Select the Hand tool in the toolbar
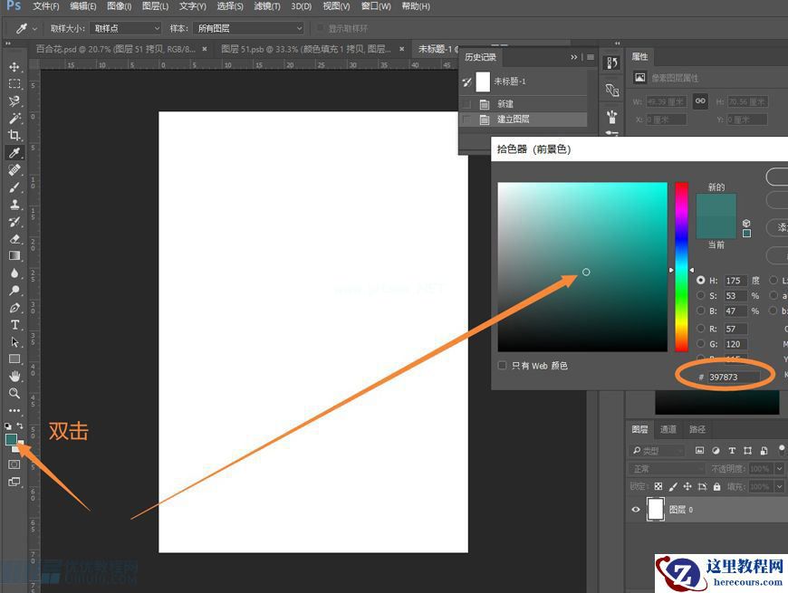Image resolution: width=788 pixels, height=593 pixels. pos(13,376)
